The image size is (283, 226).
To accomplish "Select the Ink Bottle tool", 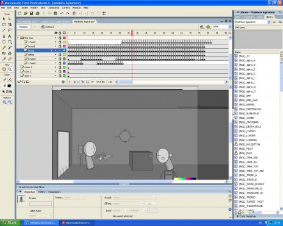I will point(4,53).
